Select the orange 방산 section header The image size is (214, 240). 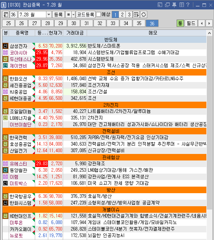click(104, 190)
